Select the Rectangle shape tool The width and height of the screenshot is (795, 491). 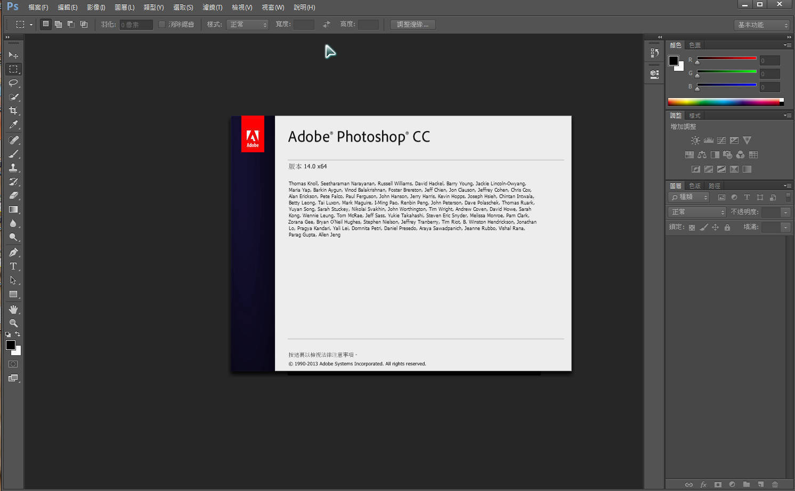click(13, 294)
